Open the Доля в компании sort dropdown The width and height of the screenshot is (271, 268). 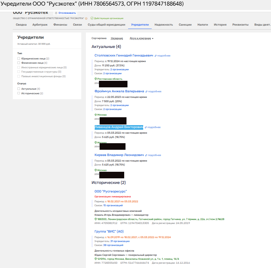tap(142, 38)
